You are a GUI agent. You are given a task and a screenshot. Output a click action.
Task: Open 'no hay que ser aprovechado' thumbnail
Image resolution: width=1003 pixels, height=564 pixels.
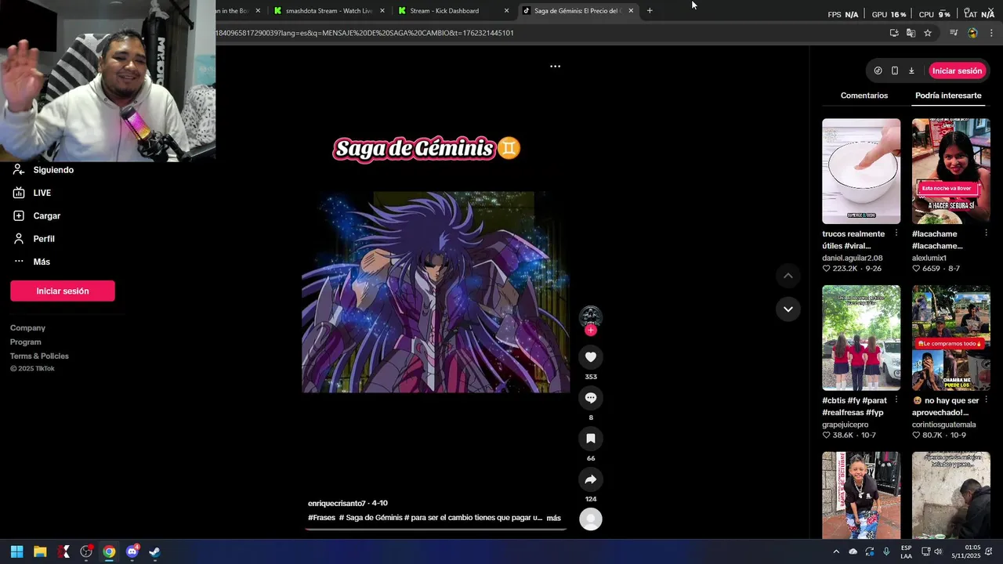click(x=950, y=338)
